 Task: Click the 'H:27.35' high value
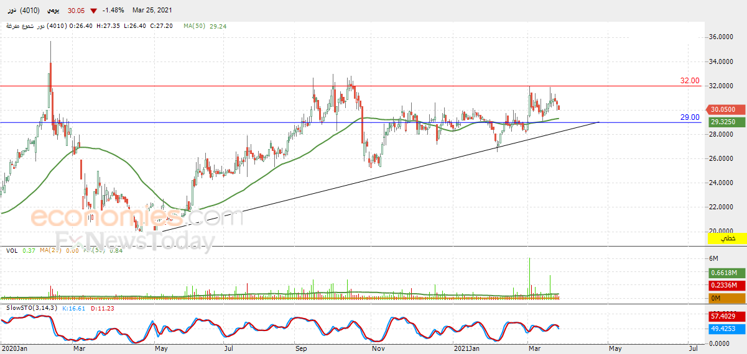pyautogui.click(x=109, y=27)
